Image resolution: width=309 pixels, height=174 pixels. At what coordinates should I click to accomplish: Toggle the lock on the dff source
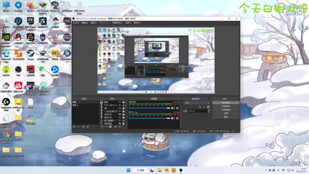click(123, 108)
